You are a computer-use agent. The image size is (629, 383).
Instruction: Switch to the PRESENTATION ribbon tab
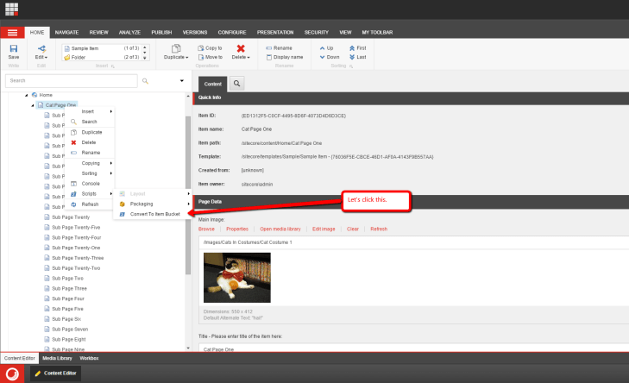coord(275,33)
